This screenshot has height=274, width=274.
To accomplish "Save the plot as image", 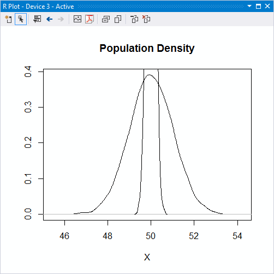I will click(x=78, y=19).
